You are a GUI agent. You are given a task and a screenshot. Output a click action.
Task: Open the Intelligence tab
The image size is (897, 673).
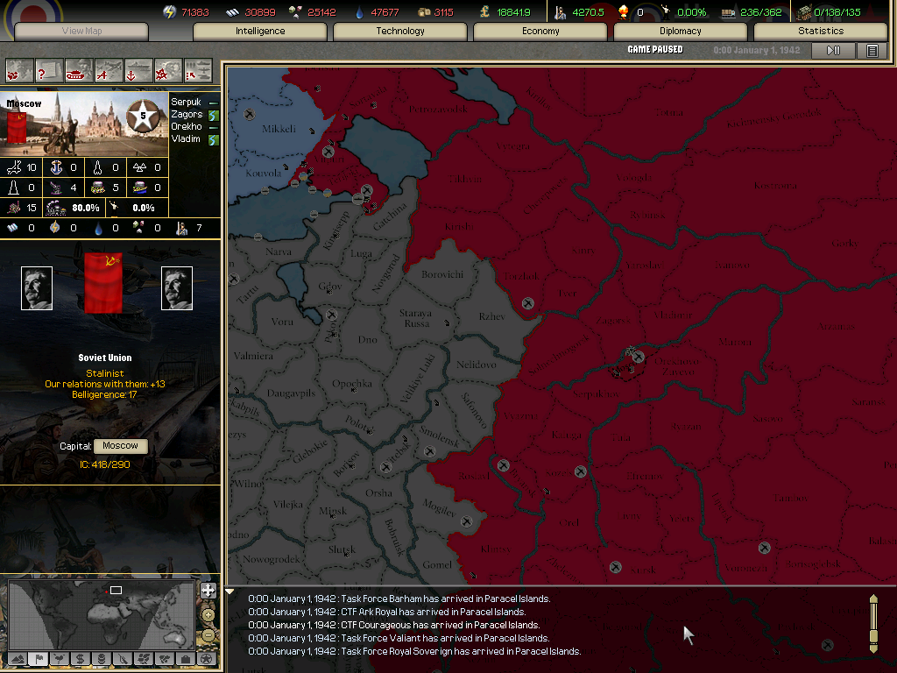(260, 31)
